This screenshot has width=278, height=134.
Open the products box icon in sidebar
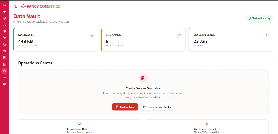tap(4, 11)
